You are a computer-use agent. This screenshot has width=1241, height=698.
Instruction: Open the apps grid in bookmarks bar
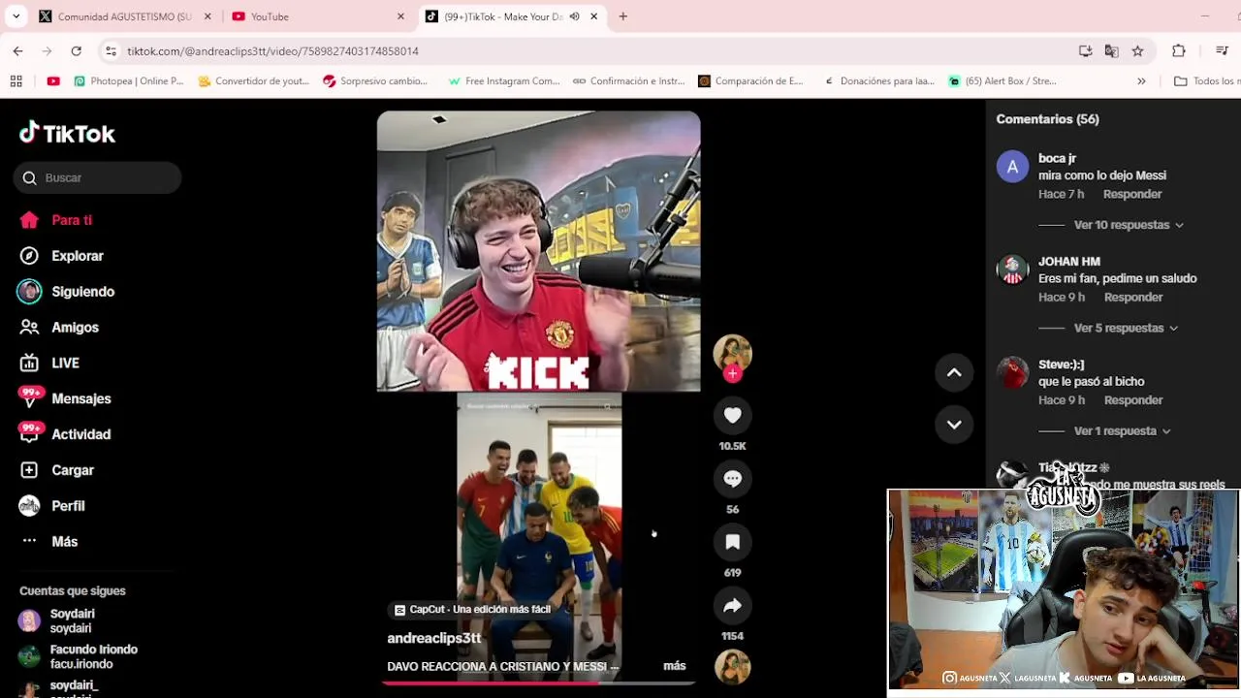click(x=16, y=81)
